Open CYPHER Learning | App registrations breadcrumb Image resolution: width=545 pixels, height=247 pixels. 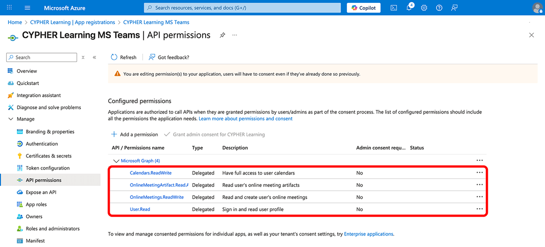click(x=73, y=22)
